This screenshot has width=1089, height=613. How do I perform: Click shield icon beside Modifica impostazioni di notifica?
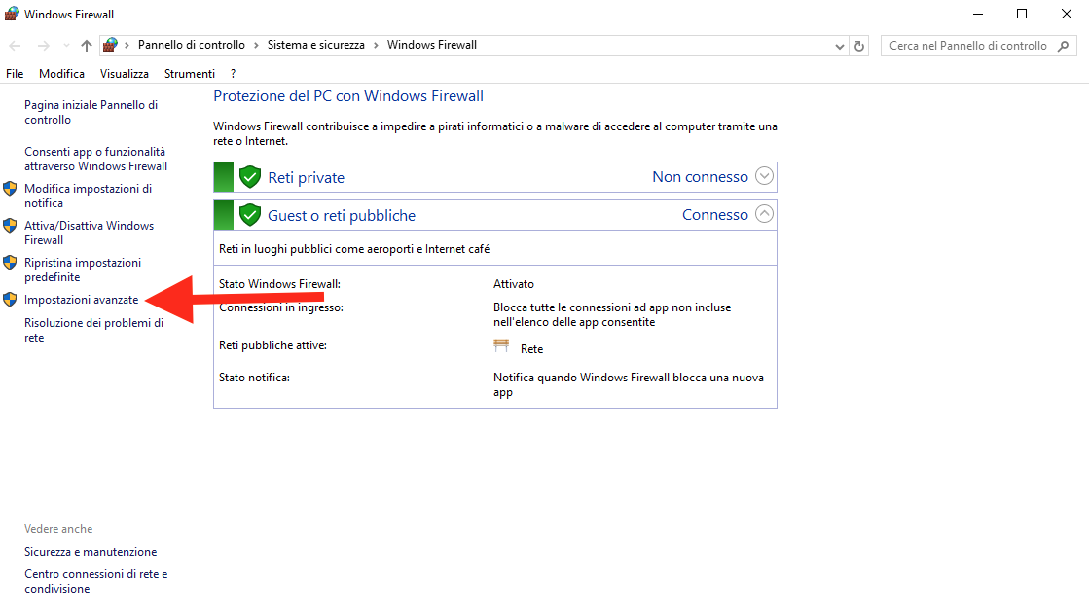pyautogui.click(x=10, y=189)
